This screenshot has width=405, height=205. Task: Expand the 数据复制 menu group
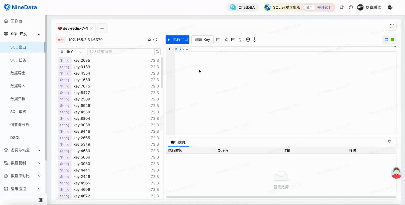[39, 163]
